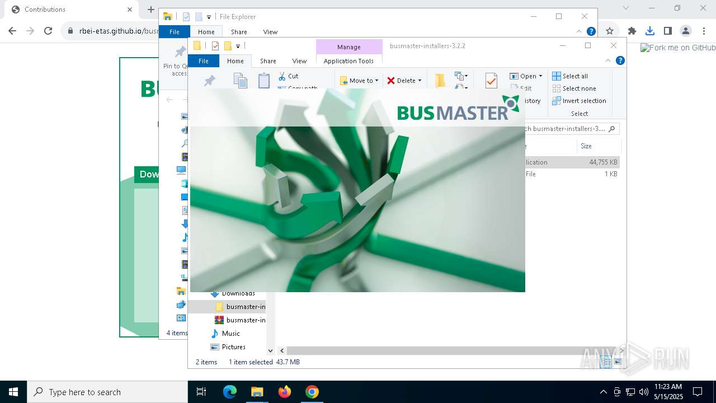Open Chrome extensions puzzle icon

click(x=632, y=31)
